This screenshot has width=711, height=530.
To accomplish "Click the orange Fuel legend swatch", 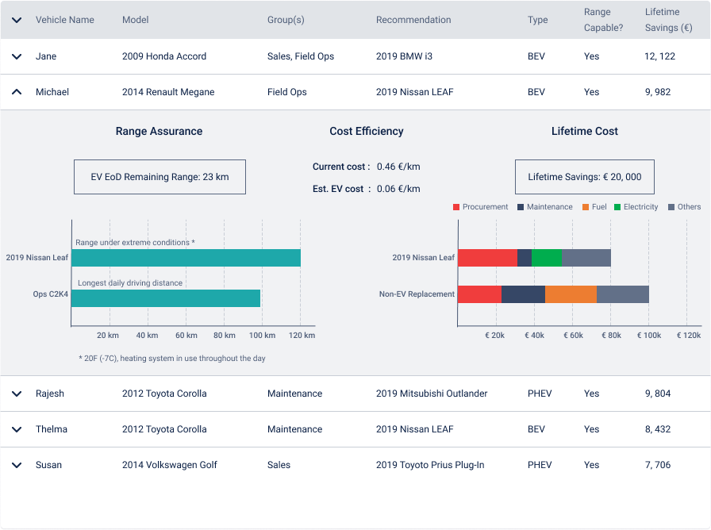I will [585, 207].
